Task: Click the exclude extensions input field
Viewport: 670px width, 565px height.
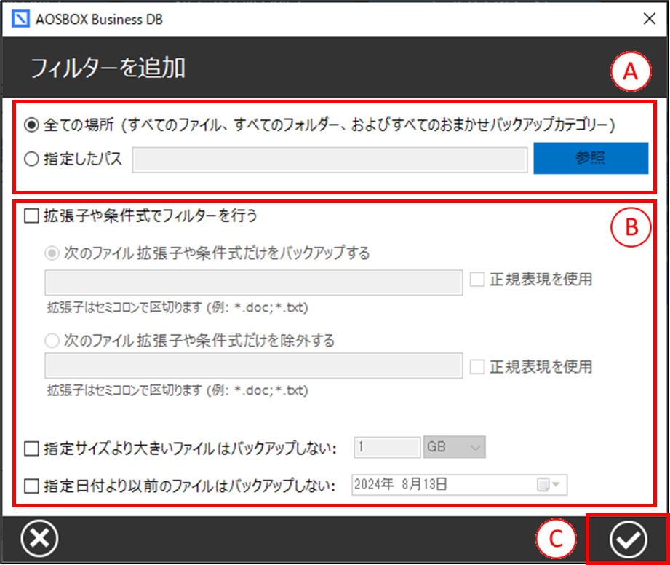Action: 254,366
